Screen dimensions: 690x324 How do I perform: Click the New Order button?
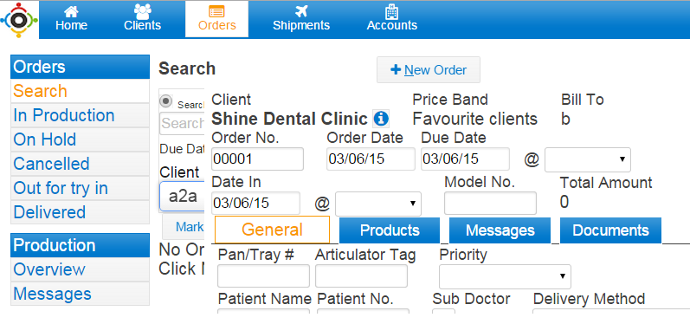coord(429,69)
